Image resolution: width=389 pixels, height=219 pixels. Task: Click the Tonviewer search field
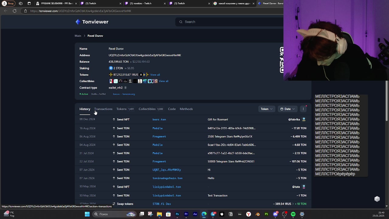tap(231, 22)
